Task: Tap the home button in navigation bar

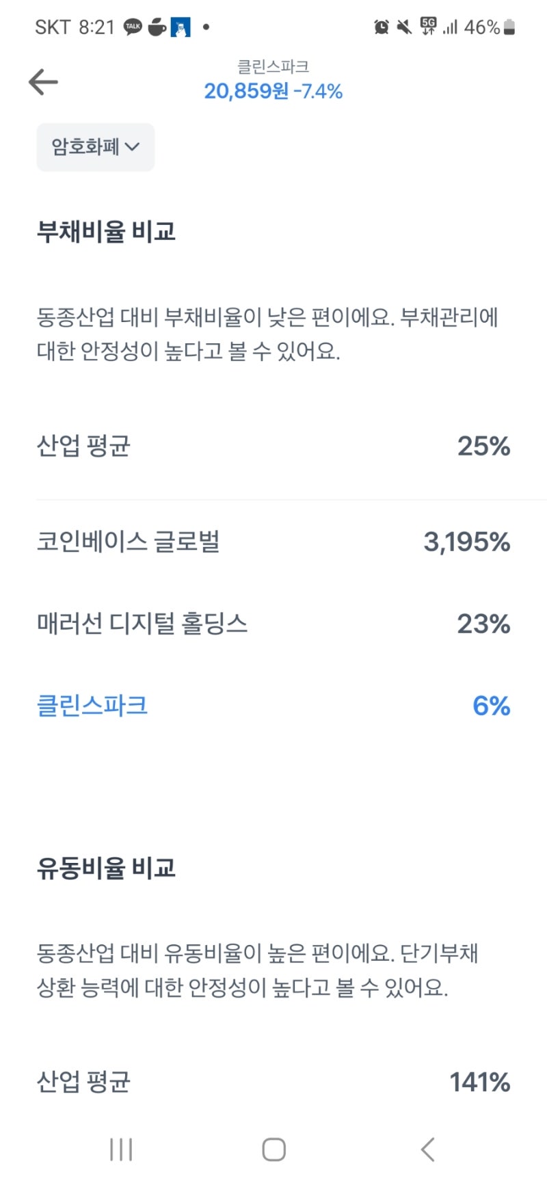Action: pos(273,1149)
